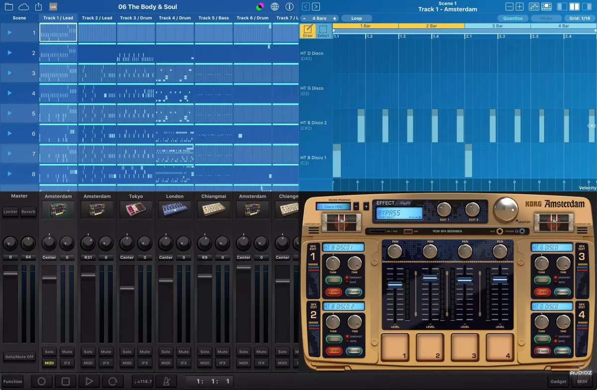Toggle Mute on the London channel
Screen dimensions: 597x390
pos(184,352)
